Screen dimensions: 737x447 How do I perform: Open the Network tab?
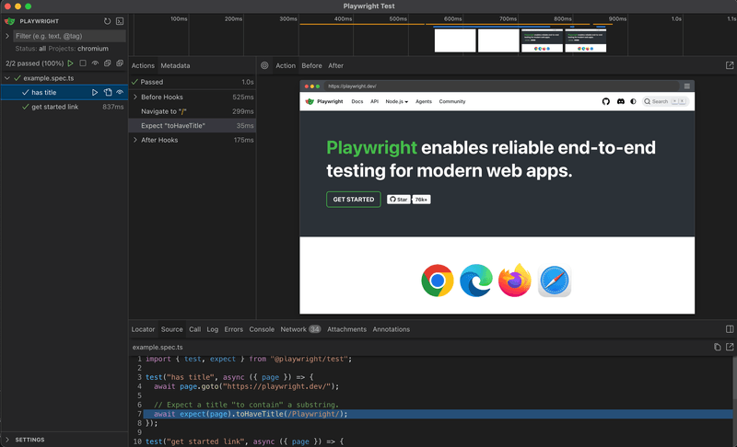point(300,329)
